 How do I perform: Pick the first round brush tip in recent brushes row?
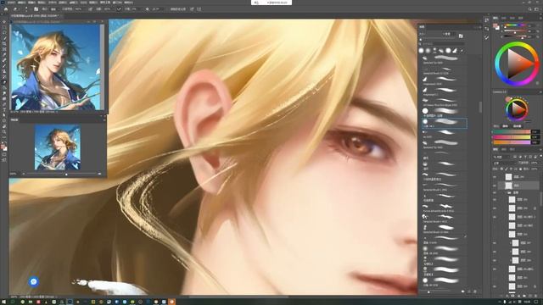(422, 51)
